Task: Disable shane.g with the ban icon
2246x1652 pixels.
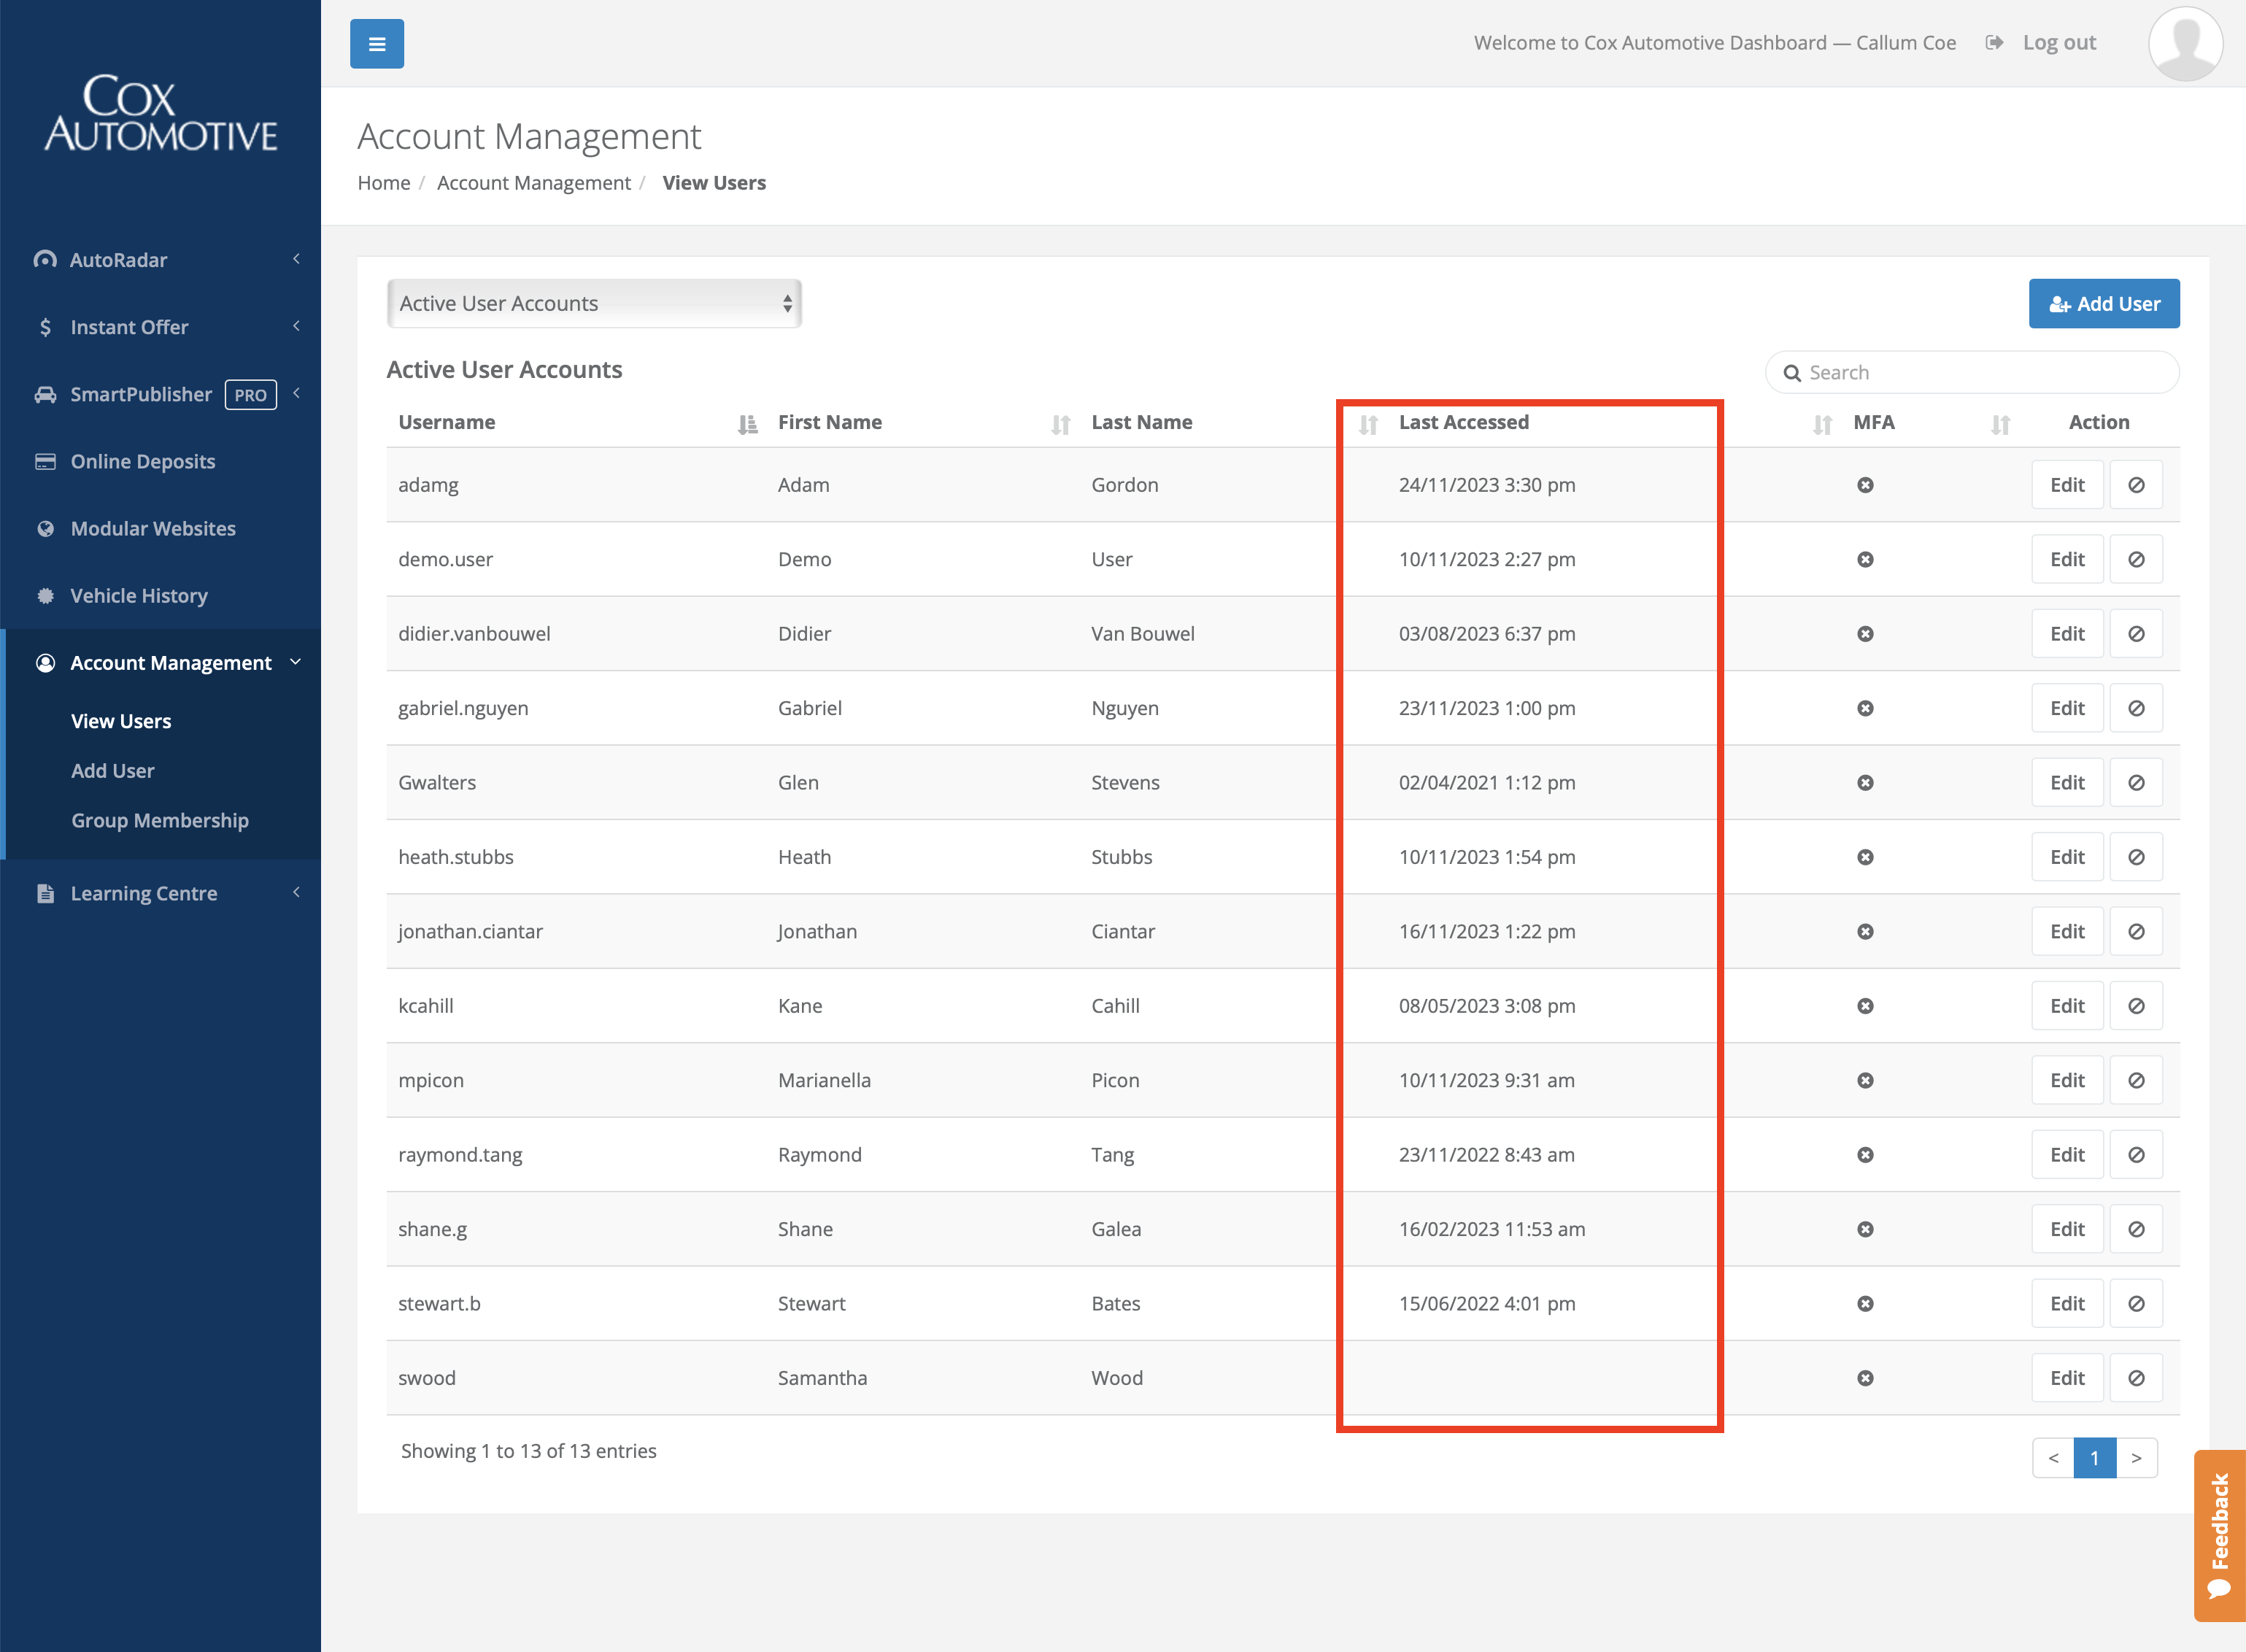Action: [2136, 1229]
